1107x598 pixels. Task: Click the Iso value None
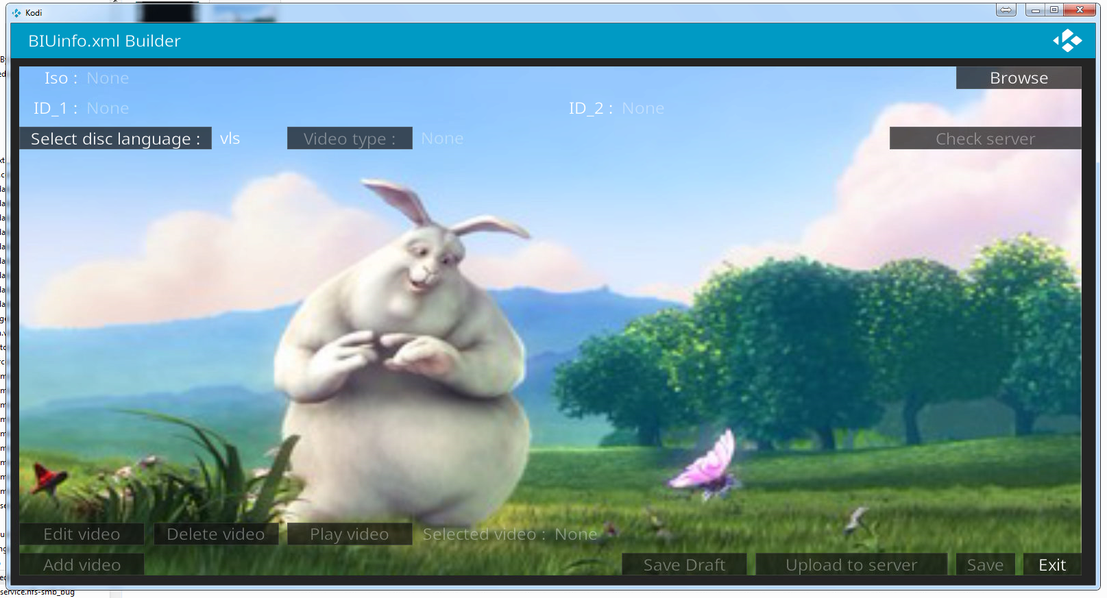point(108,78)
